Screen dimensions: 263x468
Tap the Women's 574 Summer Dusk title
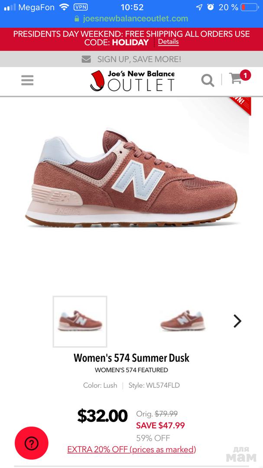tap(132, 357)
